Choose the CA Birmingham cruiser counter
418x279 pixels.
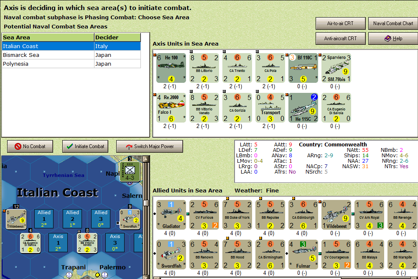pos(270,255)
